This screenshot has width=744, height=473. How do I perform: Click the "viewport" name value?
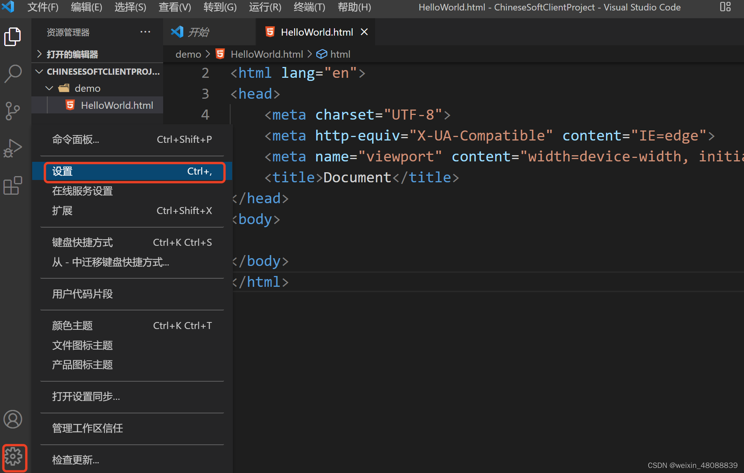point(400,157)
